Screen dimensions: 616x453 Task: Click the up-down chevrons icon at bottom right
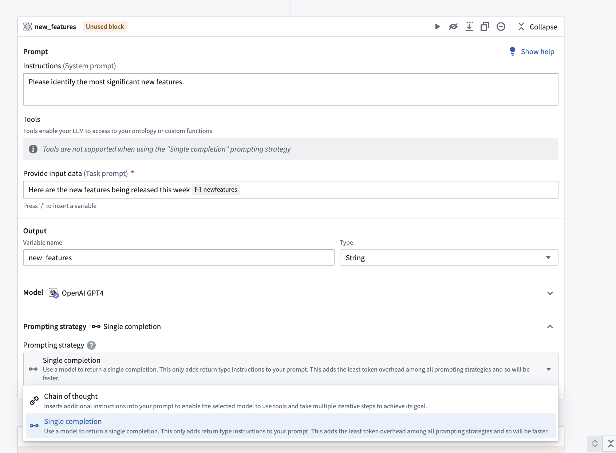595,444
